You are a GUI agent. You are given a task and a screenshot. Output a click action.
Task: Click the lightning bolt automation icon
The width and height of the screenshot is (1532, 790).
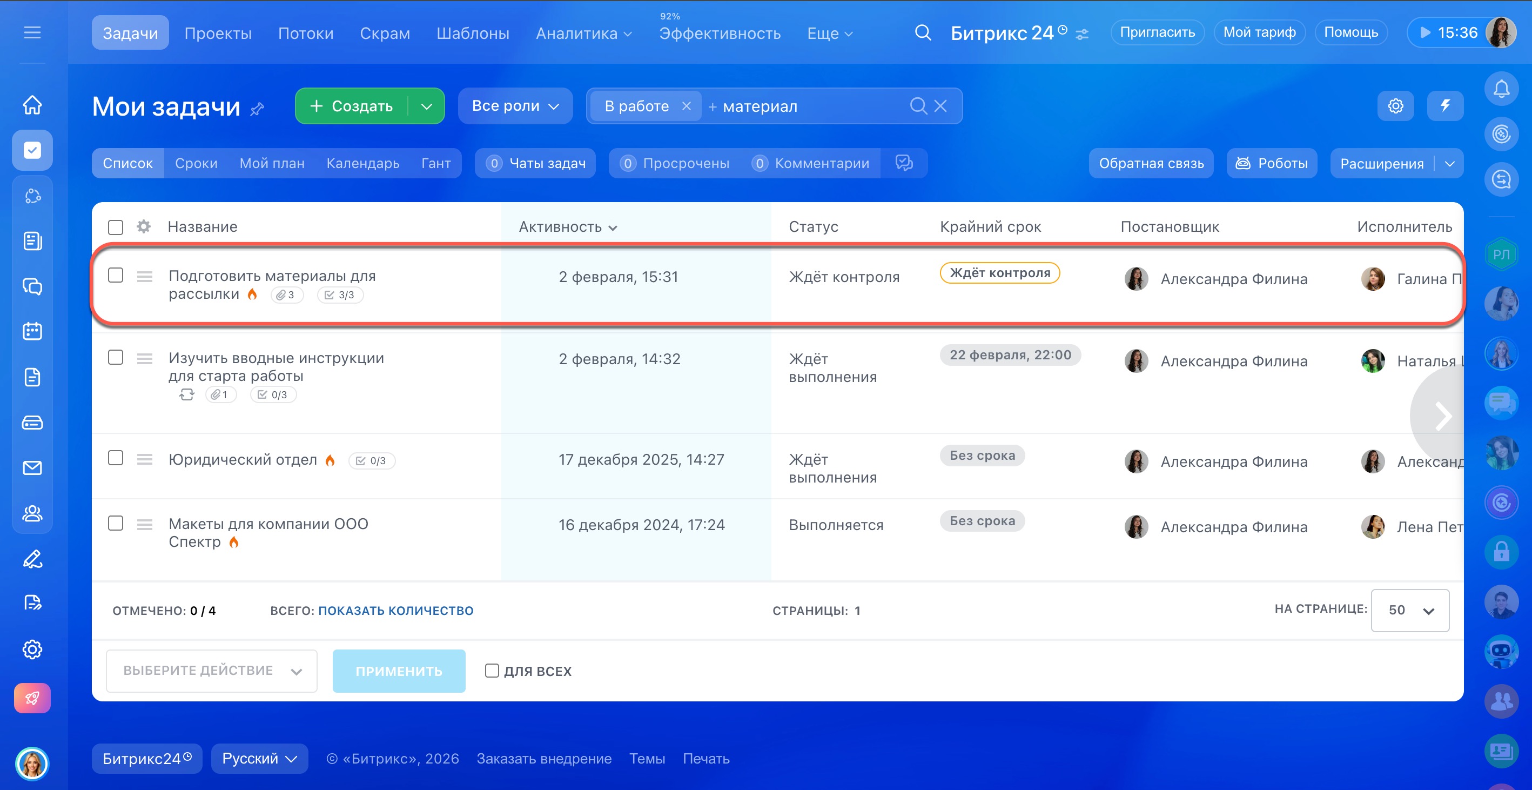[1444, 106]
